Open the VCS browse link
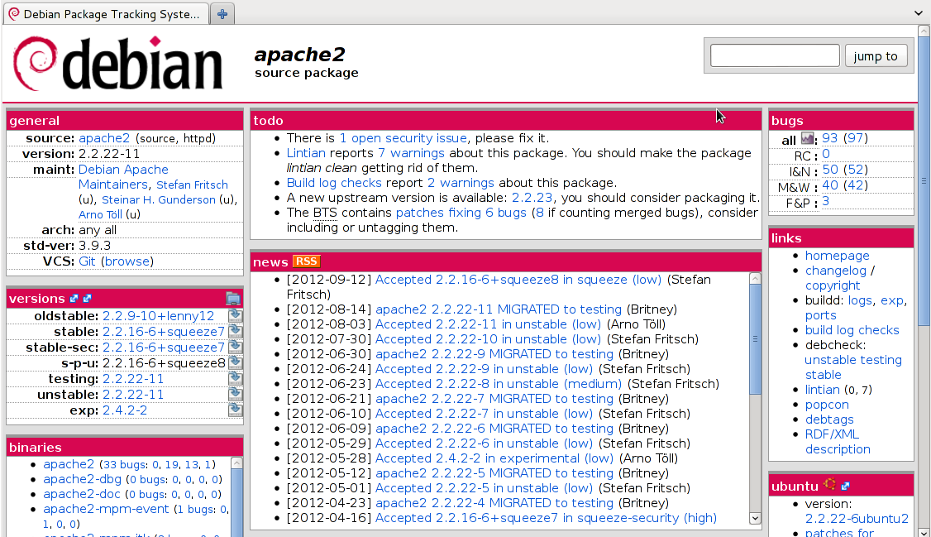The image size is (931, 537). coord(127,261)
